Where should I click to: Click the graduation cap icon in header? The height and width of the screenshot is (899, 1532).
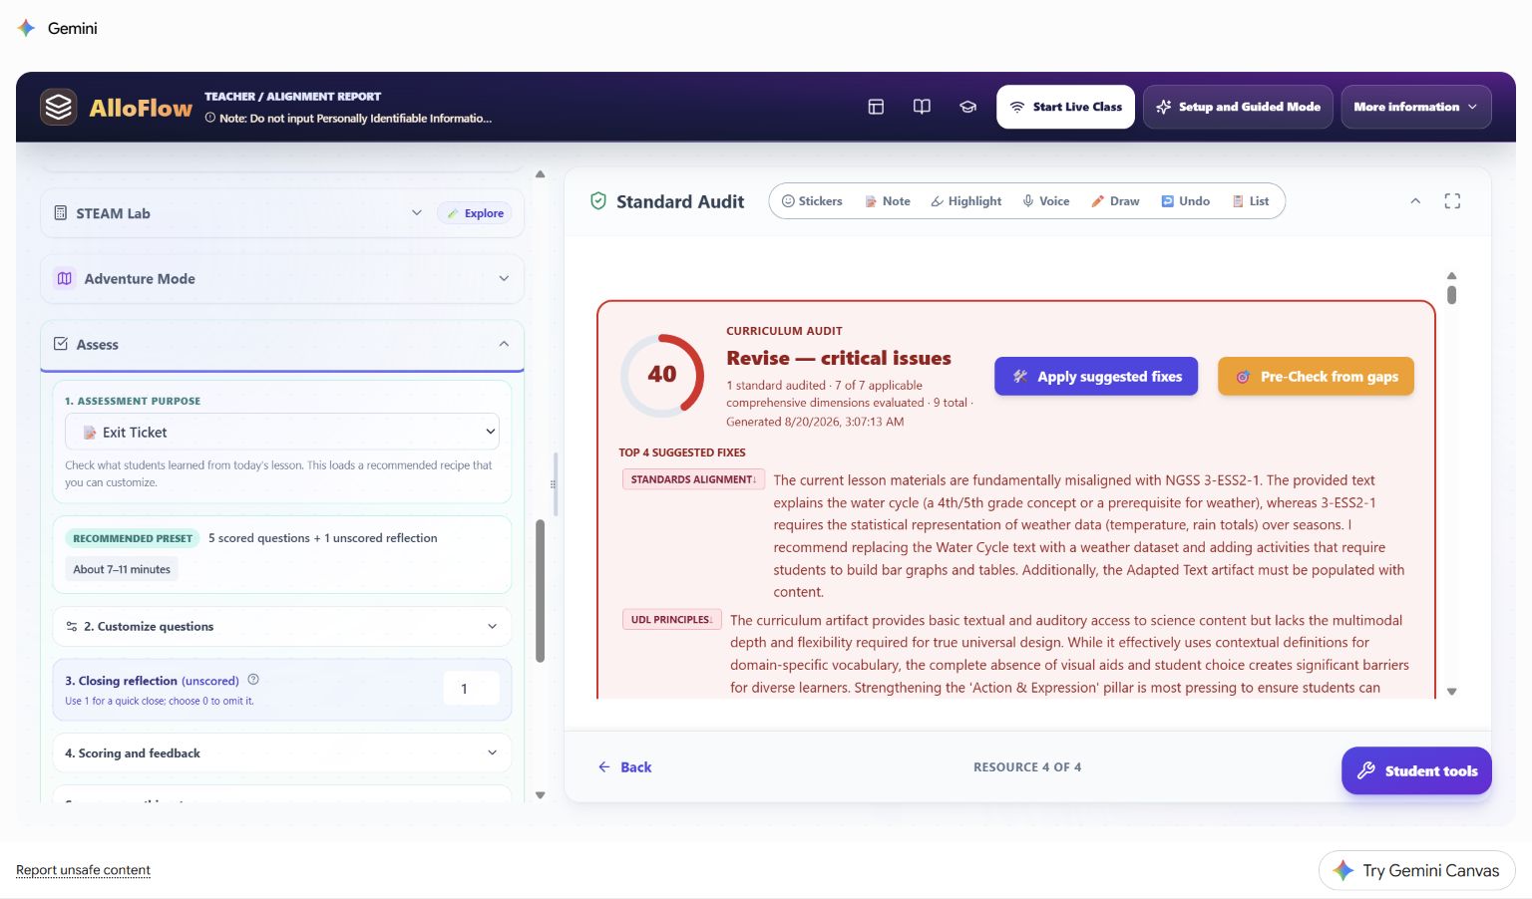[967, 107]
